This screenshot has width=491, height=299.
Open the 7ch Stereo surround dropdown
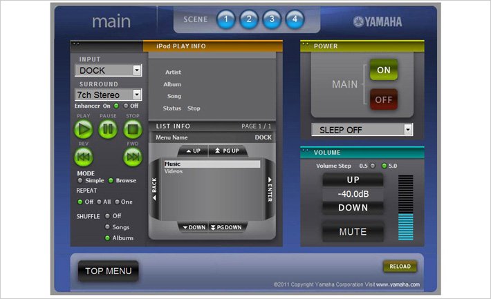pyautogui.click(x=136, y=95)
